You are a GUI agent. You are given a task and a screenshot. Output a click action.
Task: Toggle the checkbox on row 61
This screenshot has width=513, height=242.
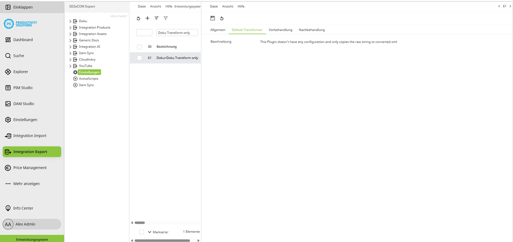[x=139, y=58]
